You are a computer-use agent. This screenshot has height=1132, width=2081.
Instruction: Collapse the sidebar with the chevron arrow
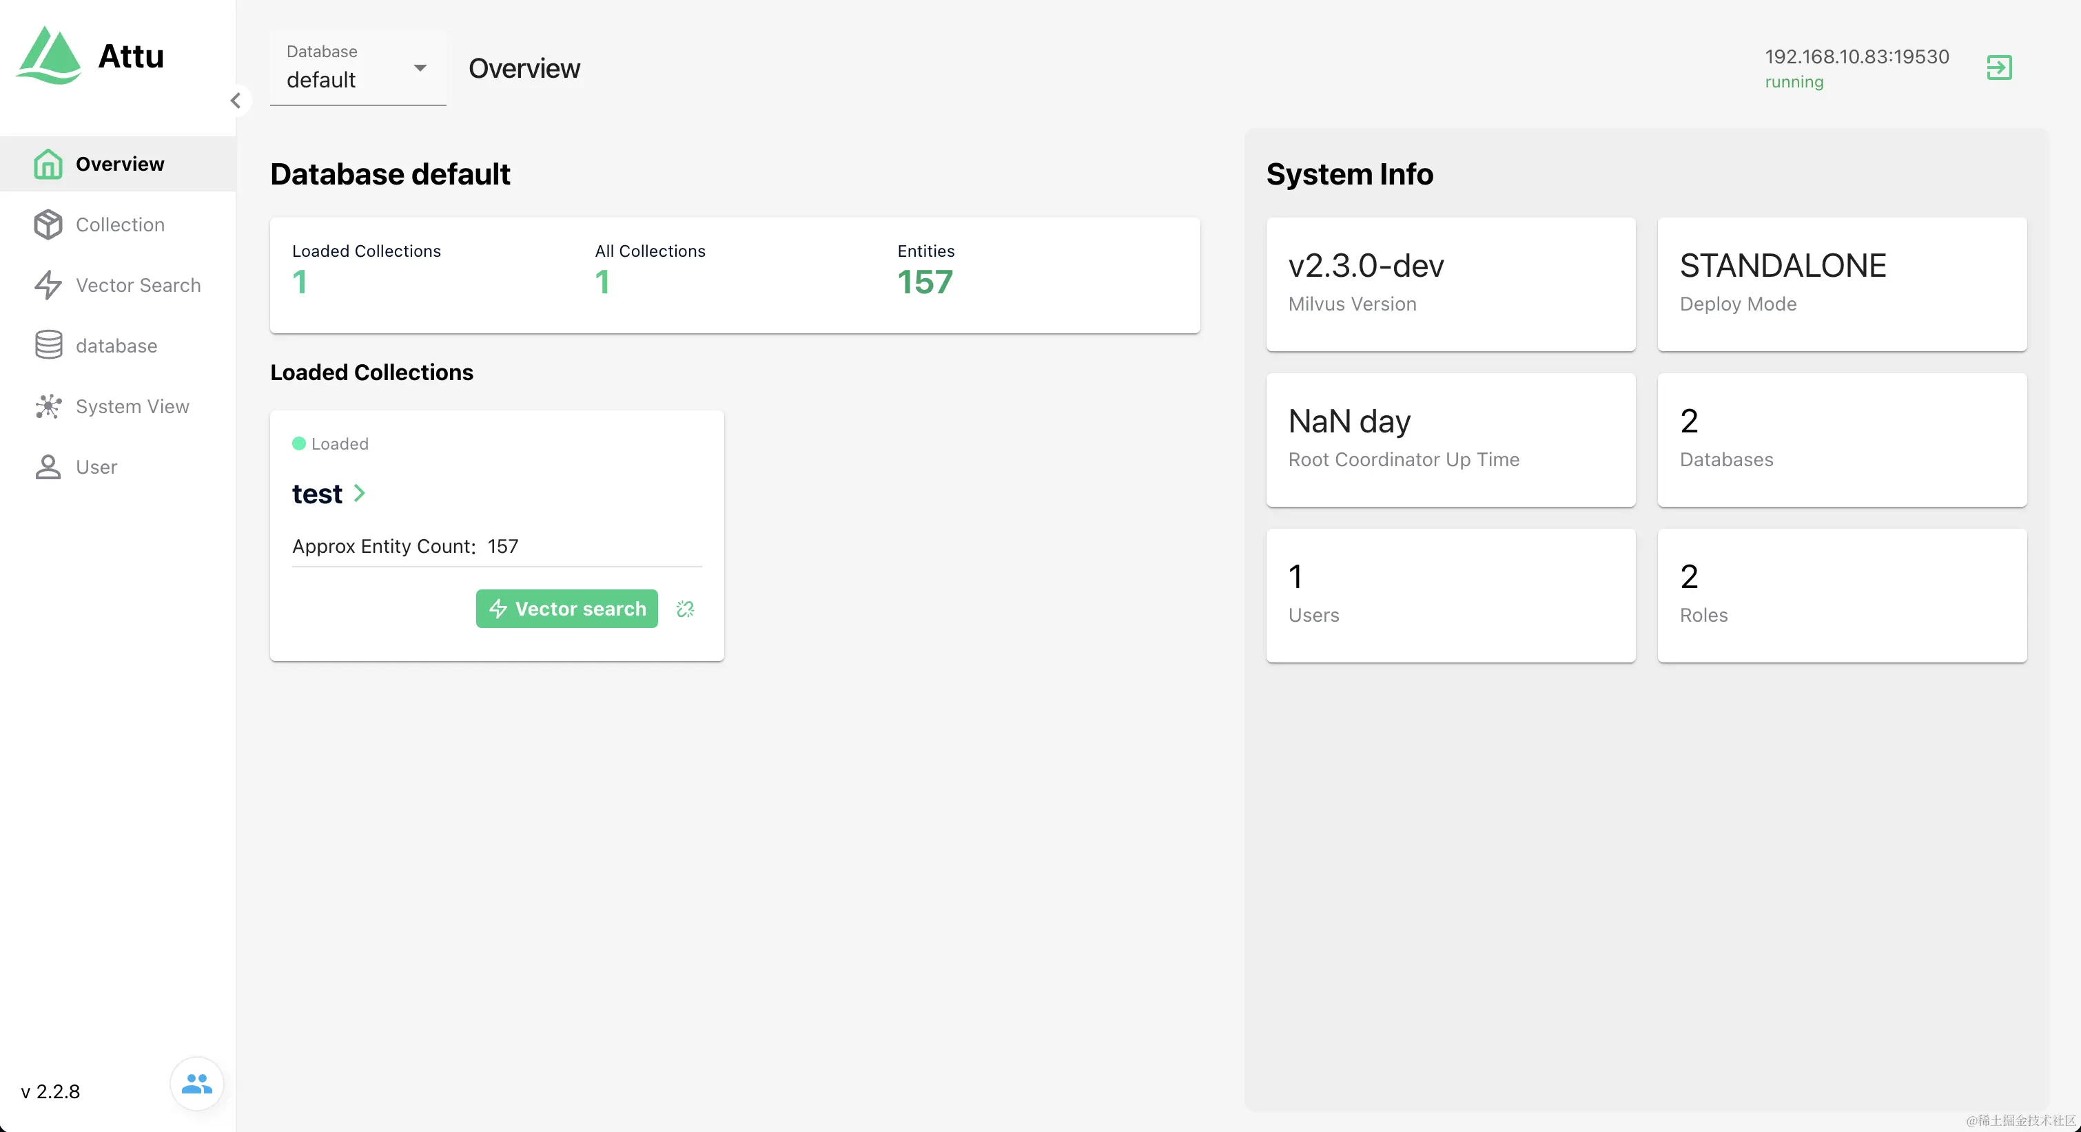236,101
